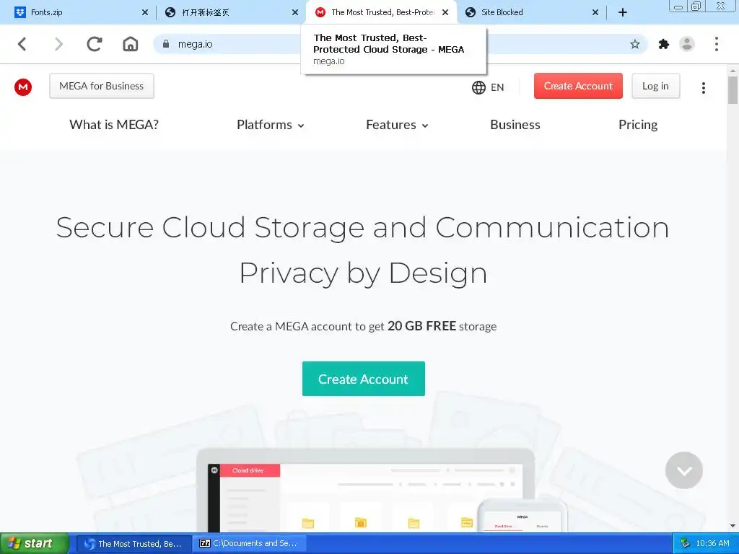
Task: Switch to the Chinese new tab page
Action: [231, 12]
